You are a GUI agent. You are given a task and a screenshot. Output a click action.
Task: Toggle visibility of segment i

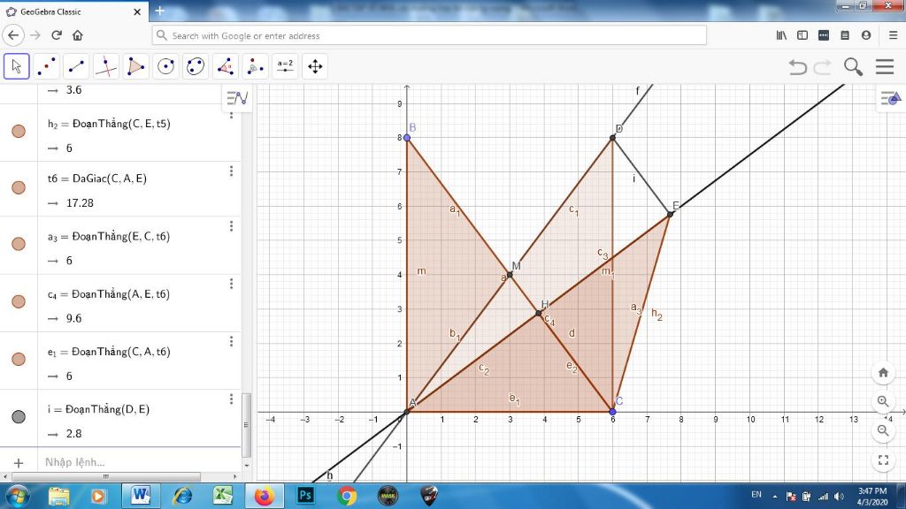coord(19,417)
